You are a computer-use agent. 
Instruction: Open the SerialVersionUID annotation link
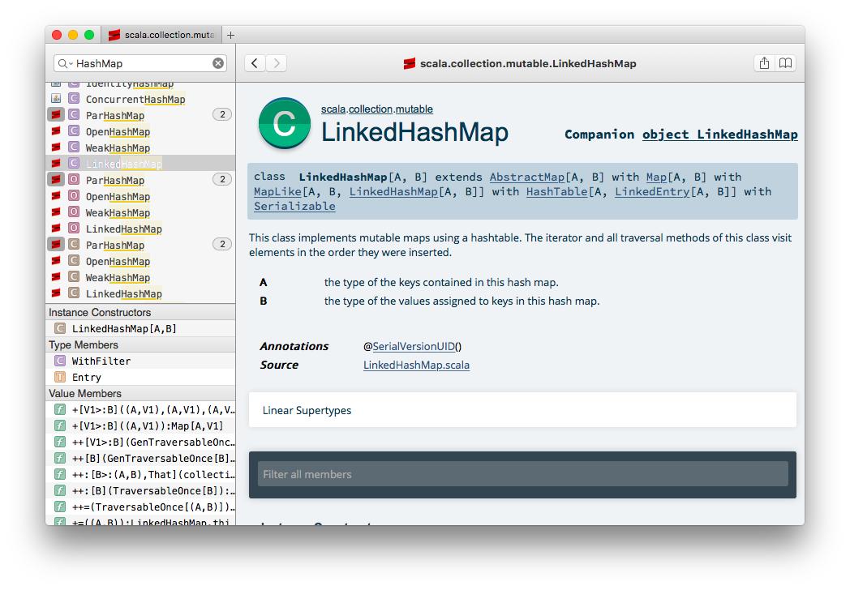coord(414,346)
